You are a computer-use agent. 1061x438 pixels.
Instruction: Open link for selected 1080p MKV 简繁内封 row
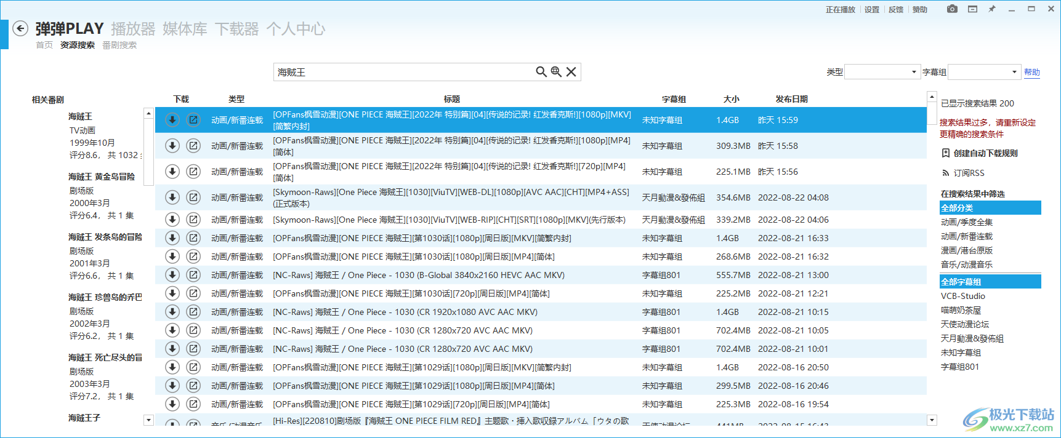click(193, 120)
